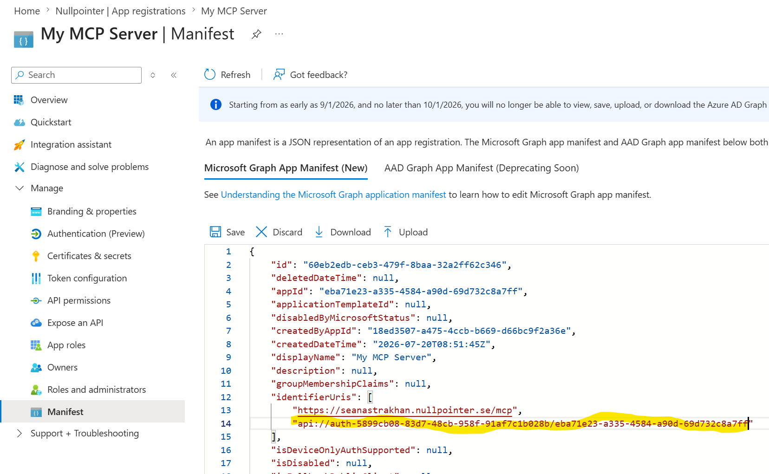The height and width of the screenshot is (474, 769).
Task: Collapse the Manage section
Action: point(20,188)
